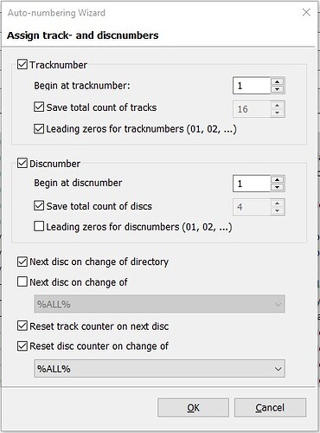This screenshot has height=433, width=320.
Task: Decrease the begin at discnumber value
Action: 278,187
